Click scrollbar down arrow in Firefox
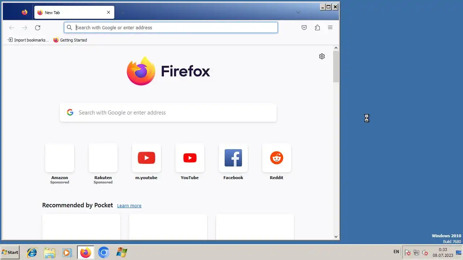 [336, 237]
